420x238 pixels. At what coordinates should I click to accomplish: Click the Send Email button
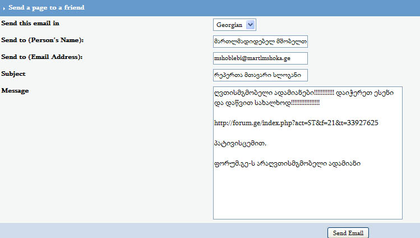point(348,233)
